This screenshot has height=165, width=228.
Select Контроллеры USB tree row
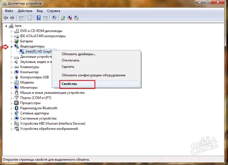(35, 77)
